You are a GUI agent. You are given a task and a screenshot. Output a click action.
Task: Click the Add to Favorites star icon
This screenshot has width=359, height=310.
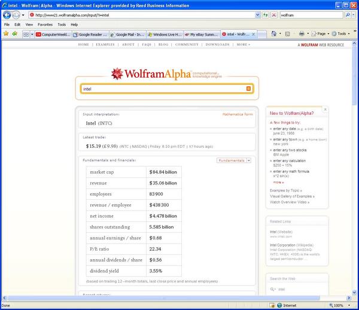point(15,34)
